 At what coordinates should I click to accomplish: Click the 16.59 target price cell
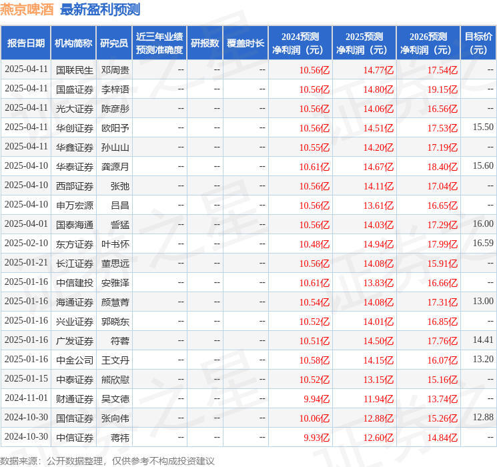[482, 244]
